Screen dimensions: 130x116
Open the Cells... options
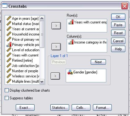coord(81,108)
